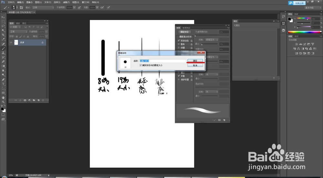This screenshot has width=323, height=178.
Task: Toggle lock transparent pixels in Layers panel
Action: (17, 37)
